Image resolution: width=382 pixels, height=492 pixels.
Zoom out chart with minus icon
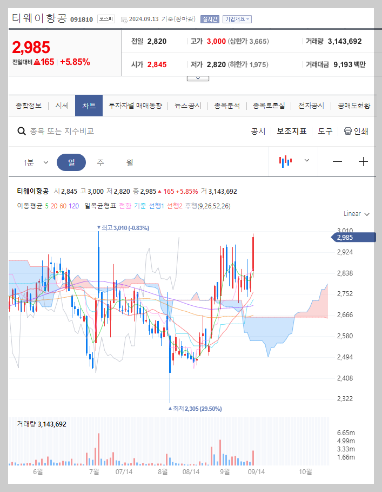tap(337, 162)
